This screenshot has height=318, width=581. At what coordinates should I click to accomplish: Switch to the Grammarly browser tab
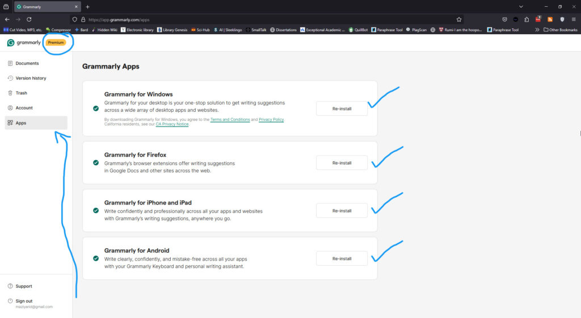[48, 7]
